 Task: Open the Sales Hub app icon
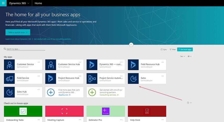coord(9,92)
